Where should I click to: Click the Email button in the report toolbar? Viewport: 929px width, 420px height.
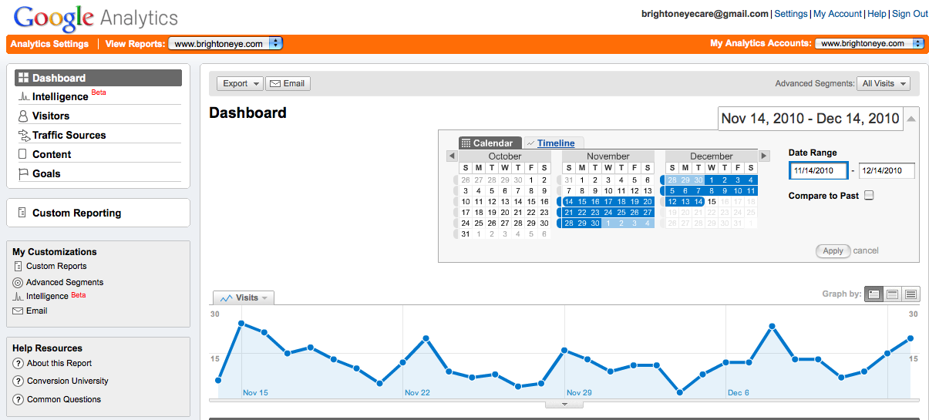288,83
